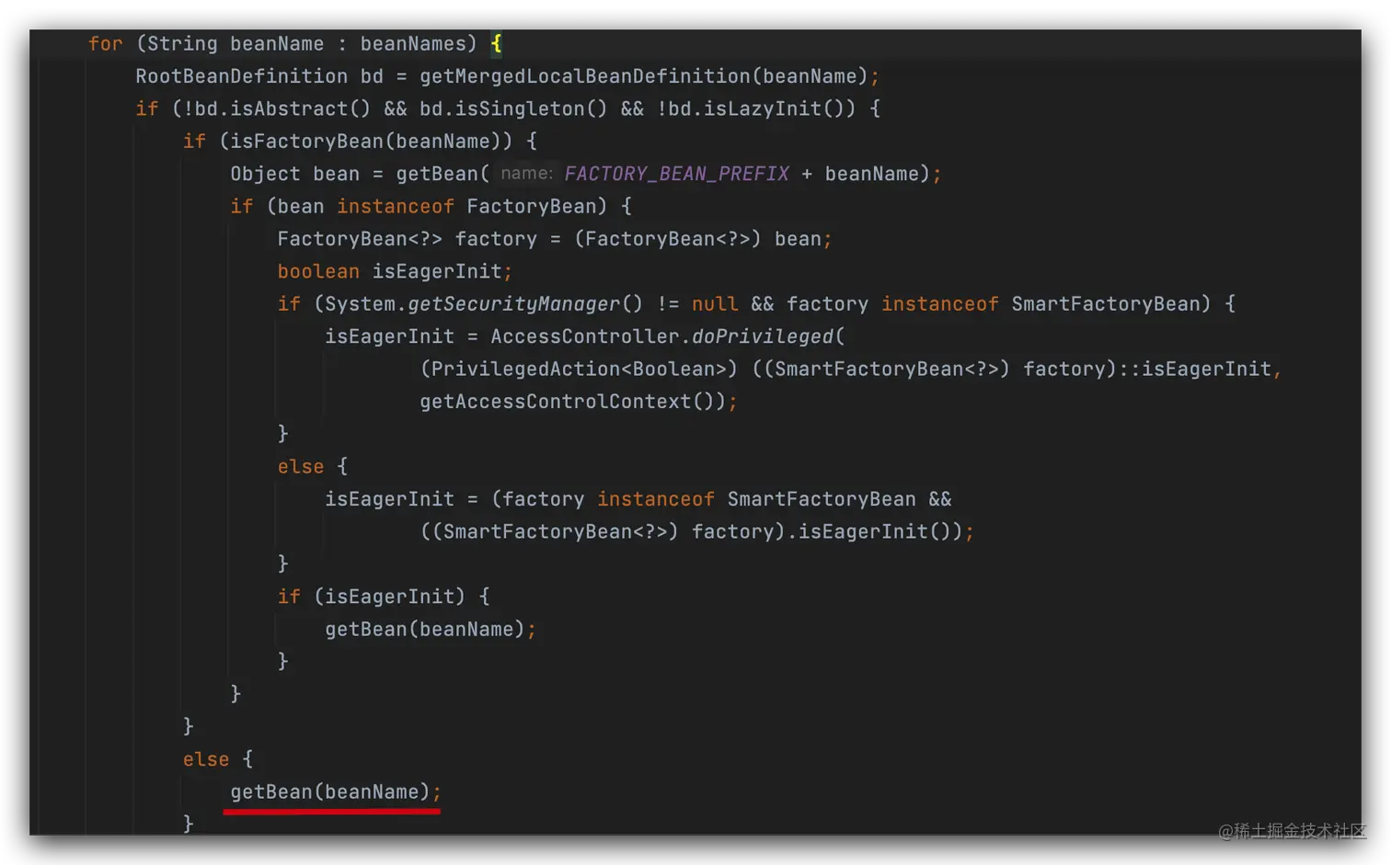Click the getAccessControlContext() call
Image resolution: width=1391 pixels, height=865 pixels.
pyautogui.click(x=573, y=402)
